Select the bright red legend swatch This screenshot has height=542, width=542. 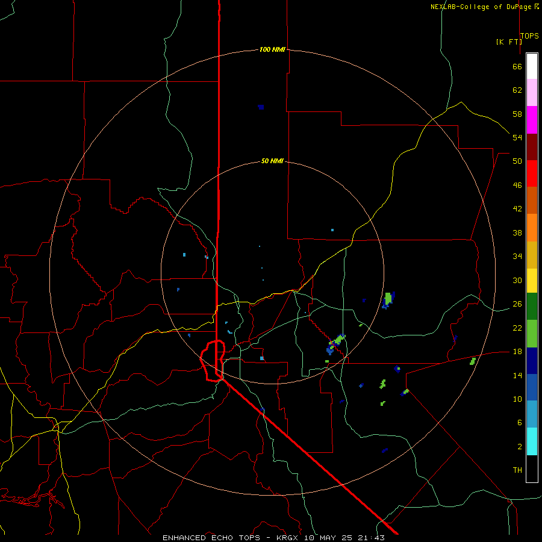coord(532,173)
